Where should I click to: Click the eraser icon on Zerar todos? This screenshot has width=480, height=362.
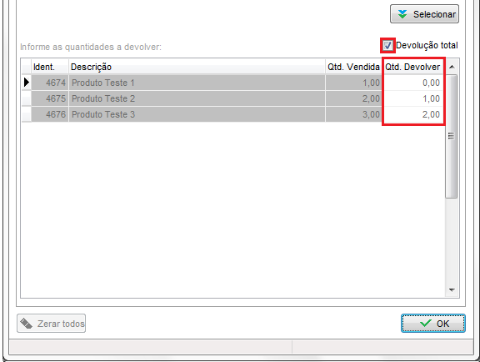point(27,324)
